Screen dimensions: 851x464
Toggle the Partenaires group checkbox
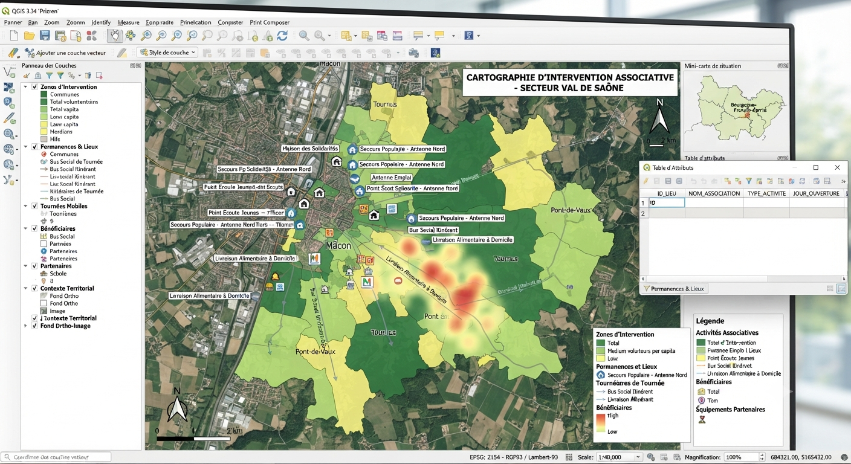34,266
